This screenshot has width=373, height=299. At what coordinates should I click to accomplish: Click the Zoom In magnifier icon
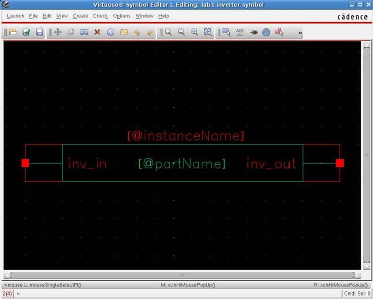[169, 32]
